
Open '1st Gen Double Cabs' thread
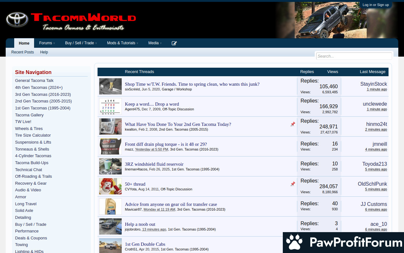tap(145, 244)
